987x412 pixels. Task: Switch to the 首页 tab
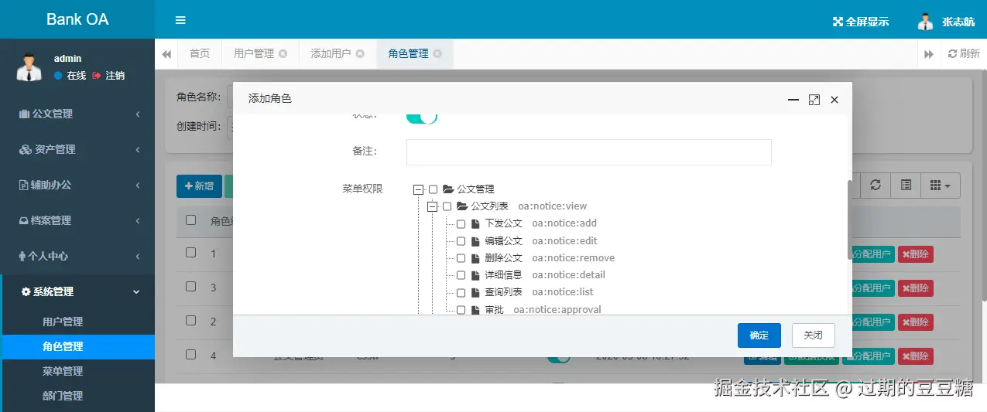tap(200, 54)
